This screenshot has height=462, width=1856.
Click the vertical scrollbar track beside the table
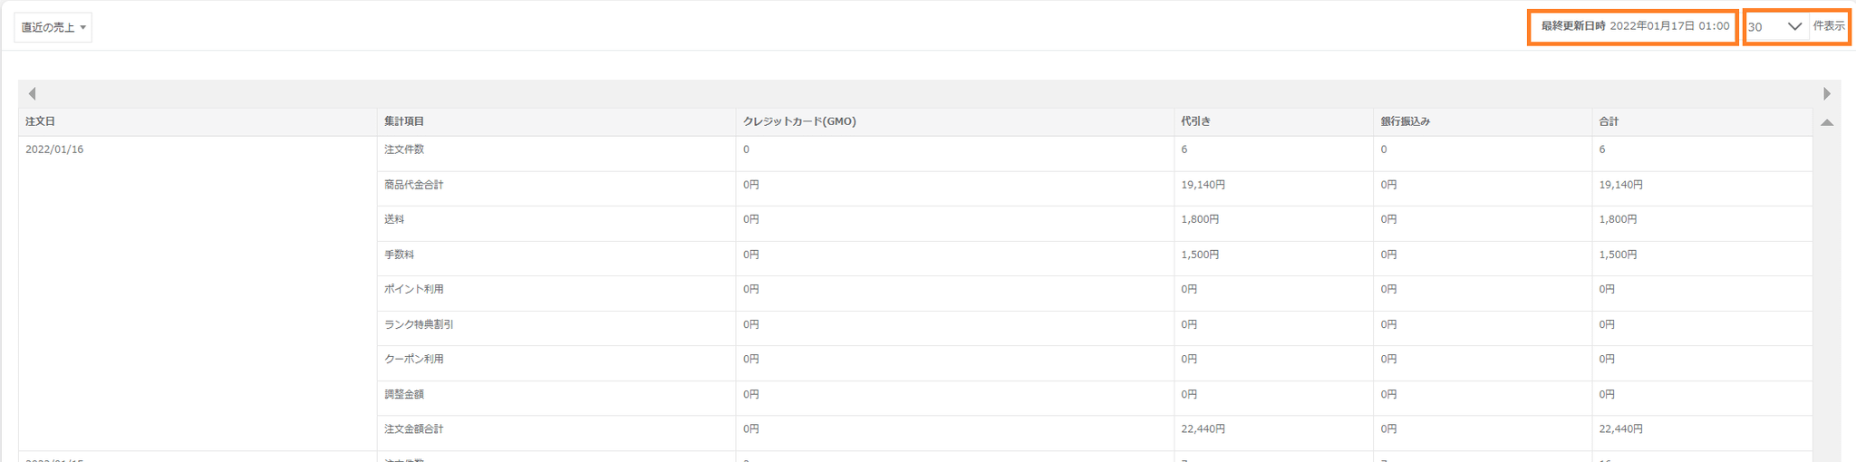pos(1827,290)
